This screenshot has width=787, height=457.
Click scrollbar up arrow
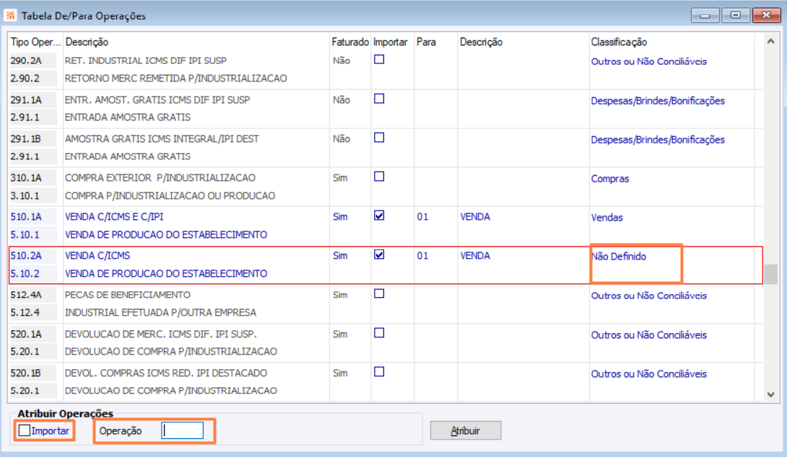(770, 42)
